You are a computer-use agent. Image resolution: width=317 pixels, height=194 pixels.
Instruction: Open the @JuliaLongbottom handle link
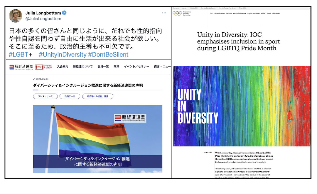click(43, 19)
